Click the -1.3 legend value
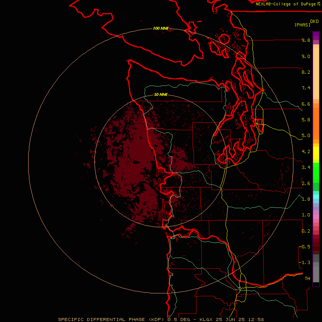This screenshot has width=322, height=322. 304,263
